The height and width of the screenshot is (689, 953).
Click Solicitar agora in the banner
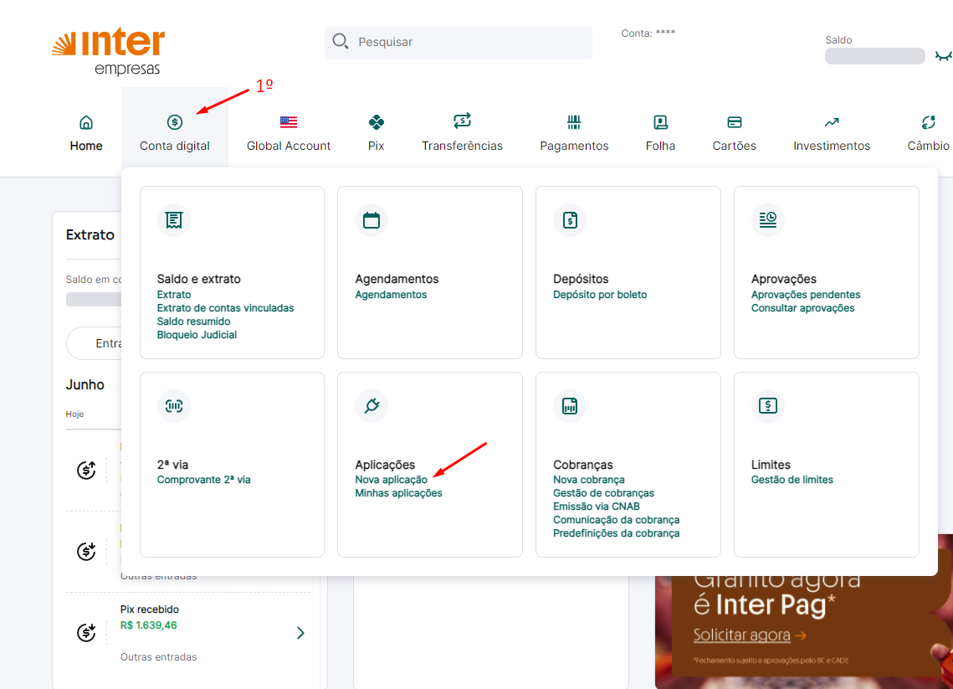(x=742, y=635)
